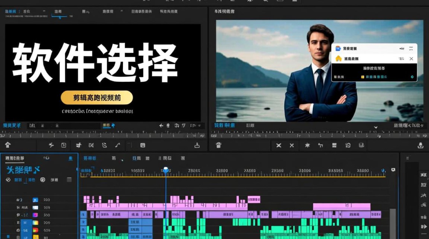Select the blue tab below the right preview
Image resolution: width=429 pixels, height=239 pixels.
pos(225,126)
